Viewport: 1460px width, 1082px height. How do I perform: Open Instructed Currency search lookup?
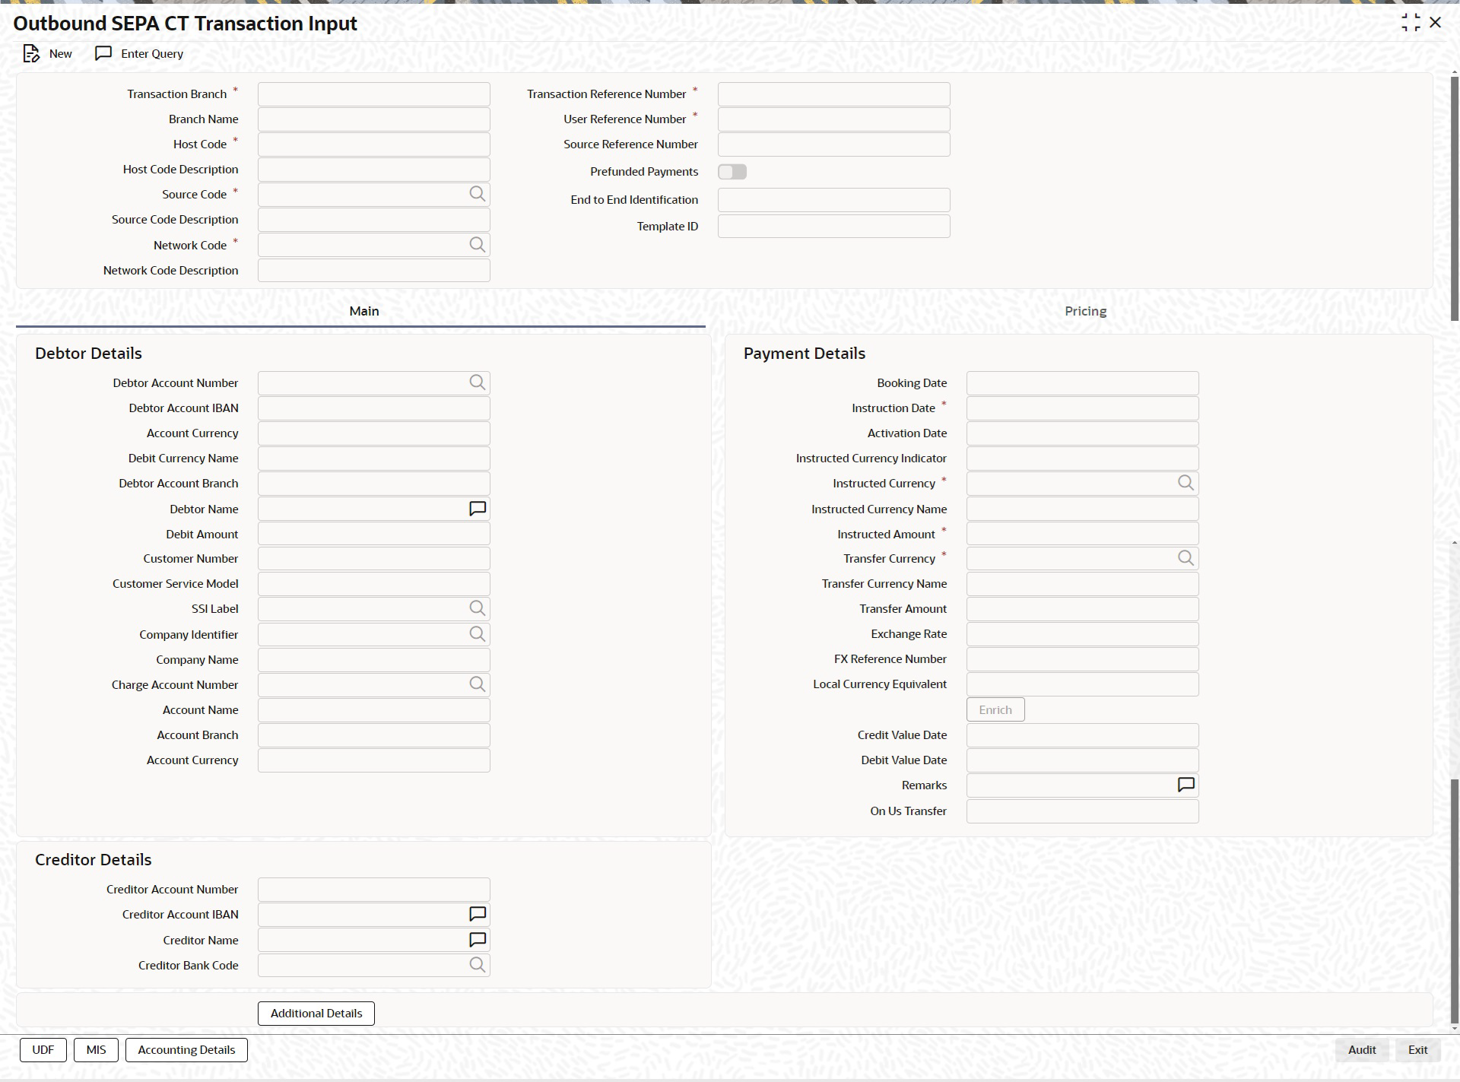[x=1185, y=483]
